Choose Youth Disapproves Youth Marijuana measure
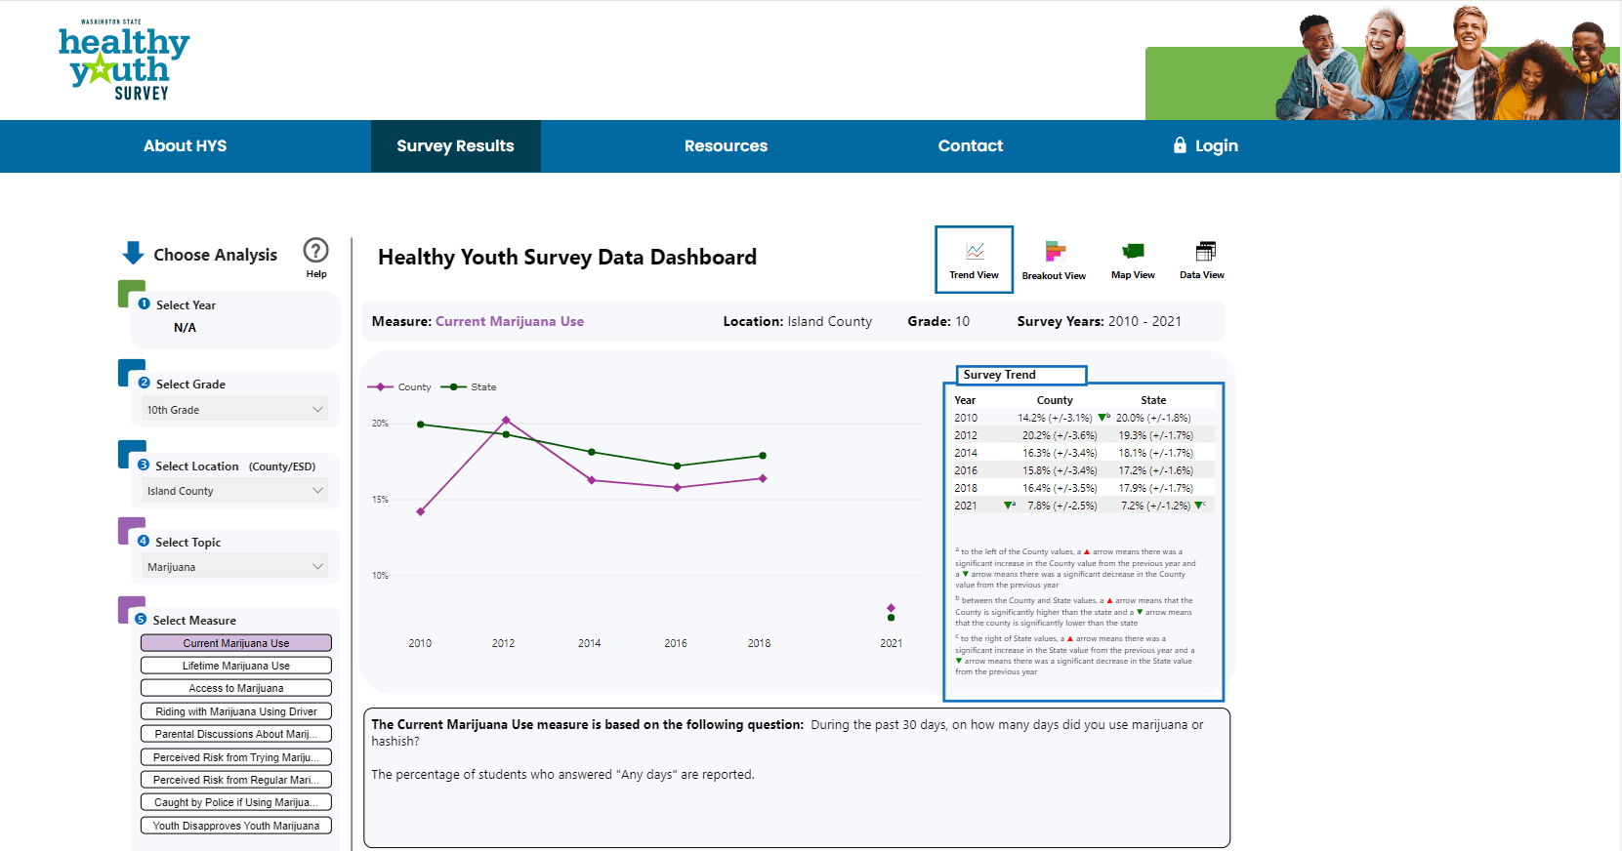1622x851 pixels. tap(236, 826)
